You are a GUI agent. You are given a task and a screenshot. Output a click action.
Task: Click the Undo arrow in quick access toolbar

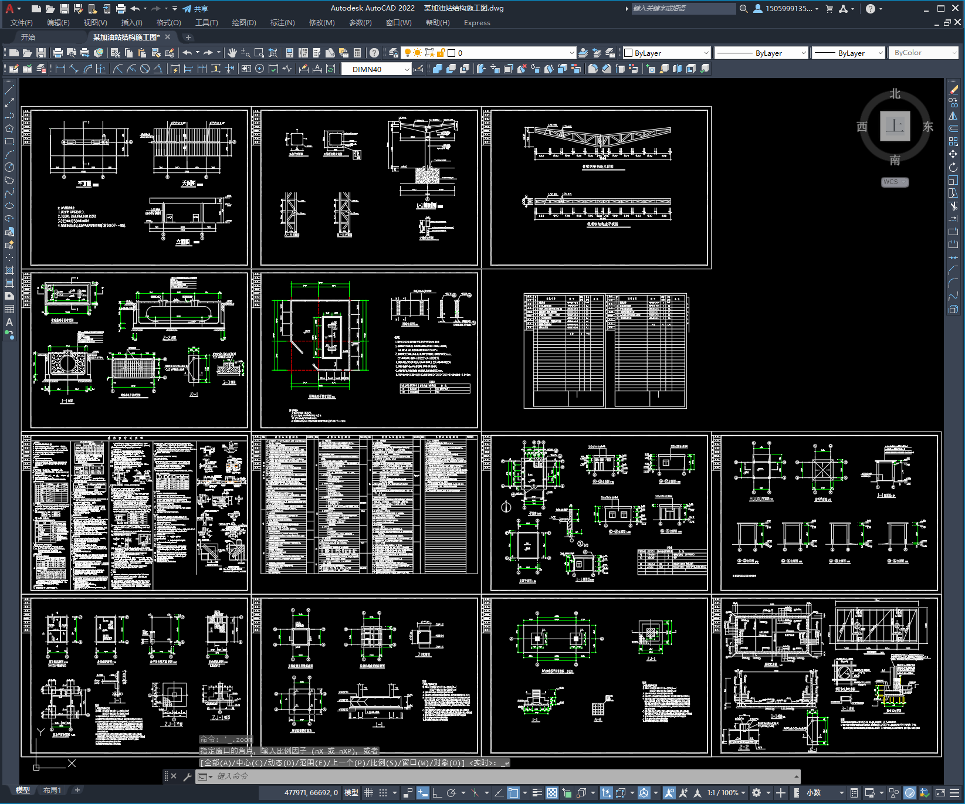point(136,9)
